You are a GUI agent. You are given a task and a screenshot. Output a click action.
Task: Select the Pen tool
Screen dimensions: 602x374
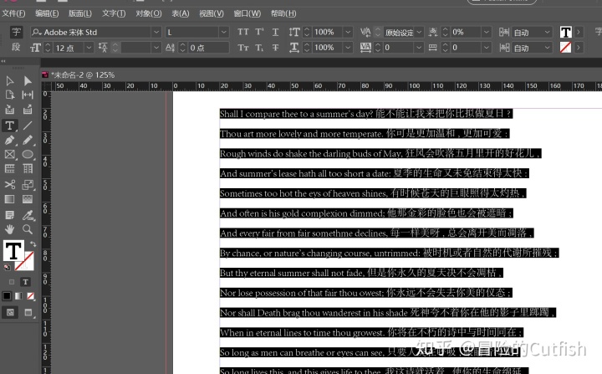pos(9,140)
